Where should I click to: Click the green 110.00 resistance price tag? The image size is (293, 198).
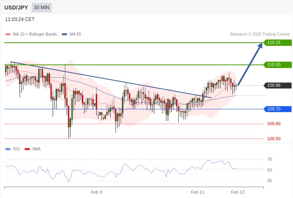click(278, 65)
